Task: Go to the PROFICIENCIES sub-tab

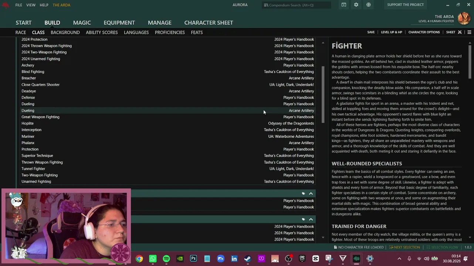Action: [170, 32]
